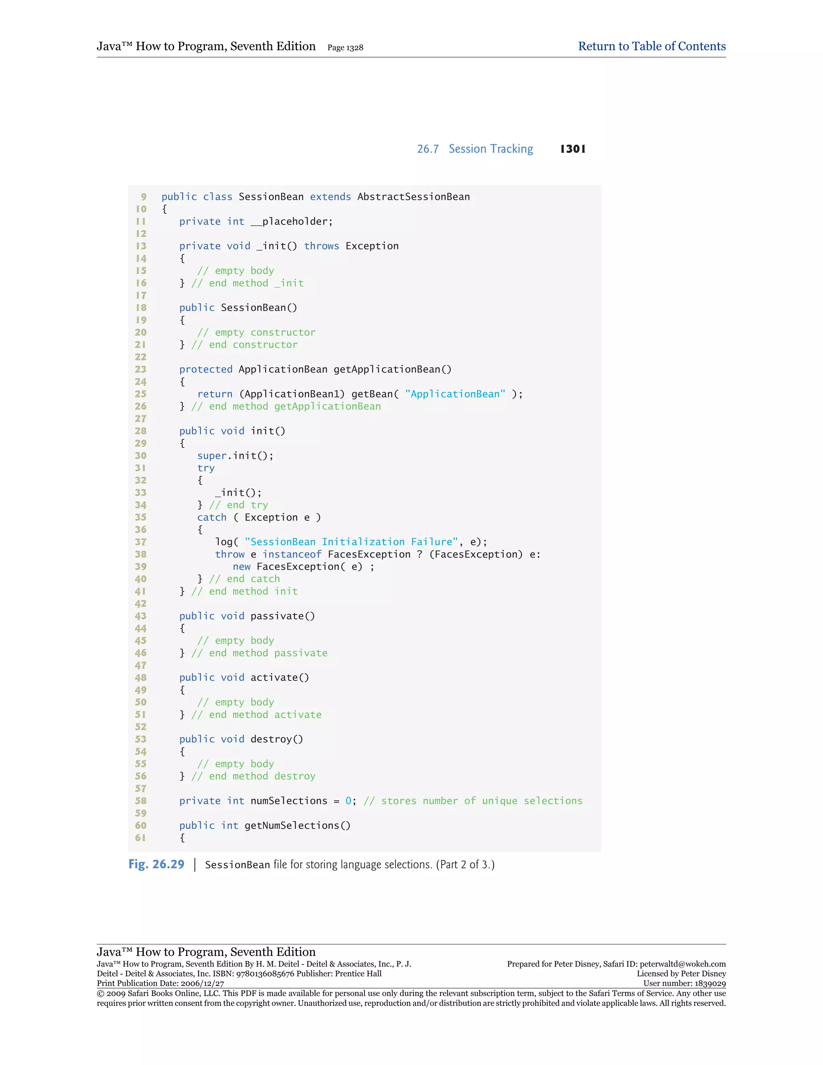Click the public void activate() line
The image size is (823, 1065).
[244, 677]
